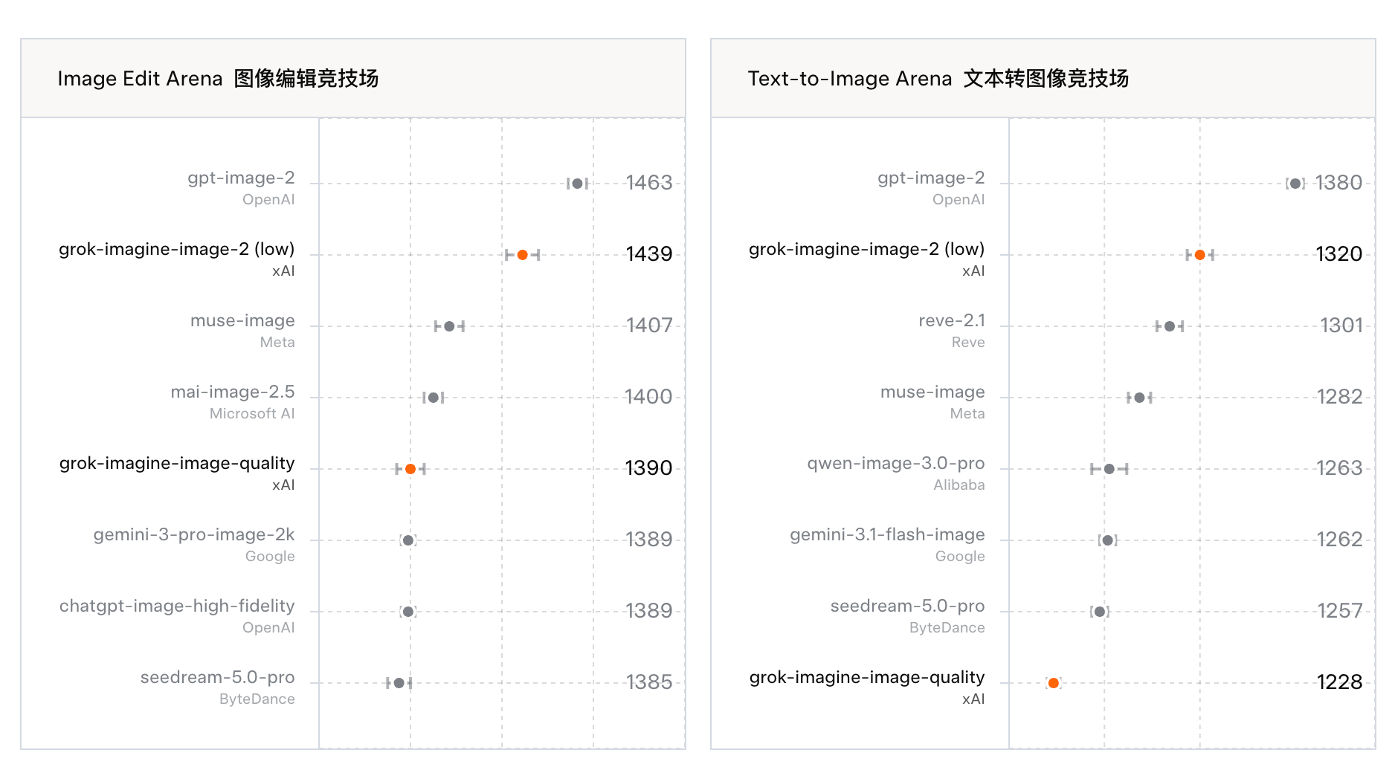
Task: Click the gray data point for reve-2.1
Action: (x=1170, y=326)
